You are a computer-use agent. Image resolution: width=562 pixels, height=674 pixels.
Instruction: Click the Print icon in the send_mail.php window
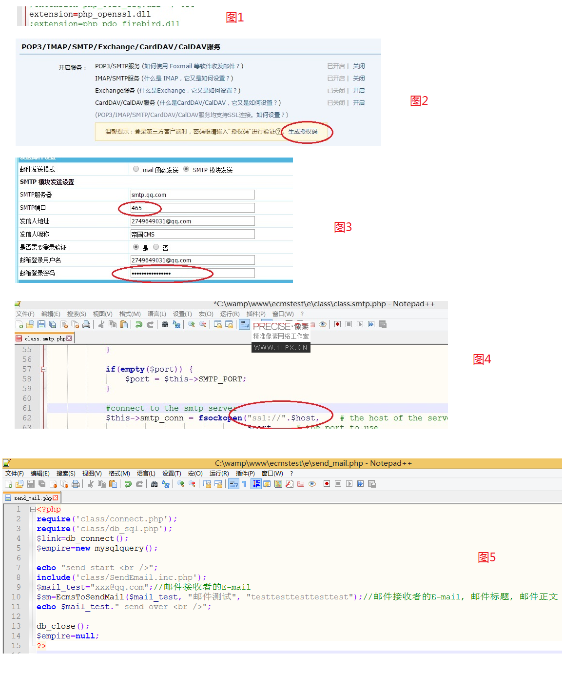[76, 484]
